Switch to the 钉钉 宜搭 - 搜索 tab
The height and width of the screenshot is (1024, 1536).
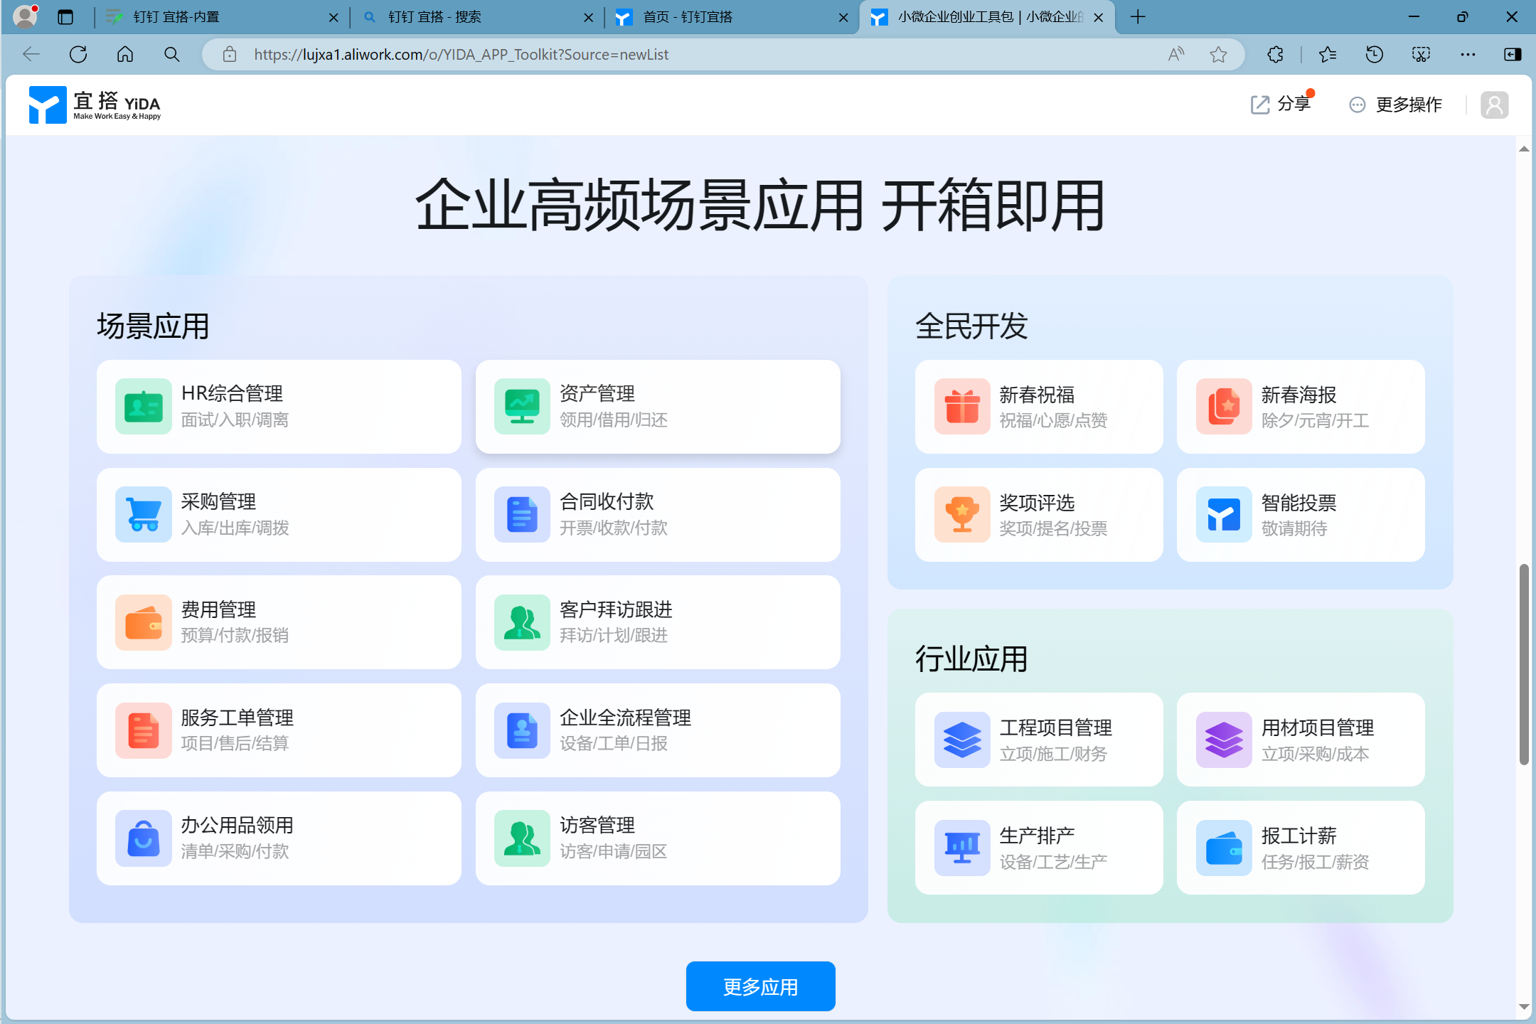pyautogui.click(x=477, y=17)
